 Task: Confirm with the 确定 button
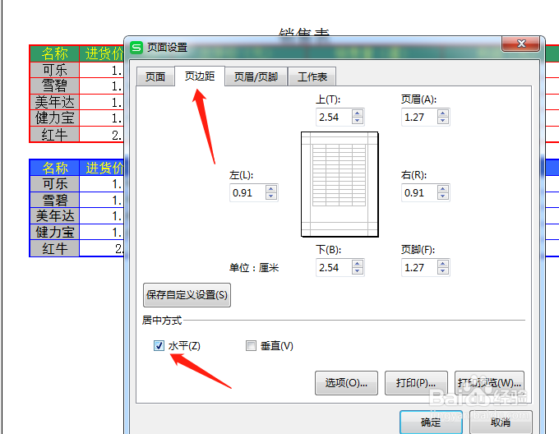pyautogui.click(x=431, y=422)
